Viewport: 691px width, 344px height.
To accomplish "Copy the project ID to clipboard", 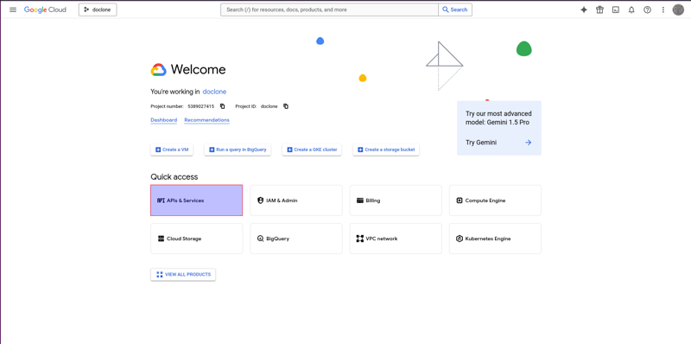I will 286,106.
